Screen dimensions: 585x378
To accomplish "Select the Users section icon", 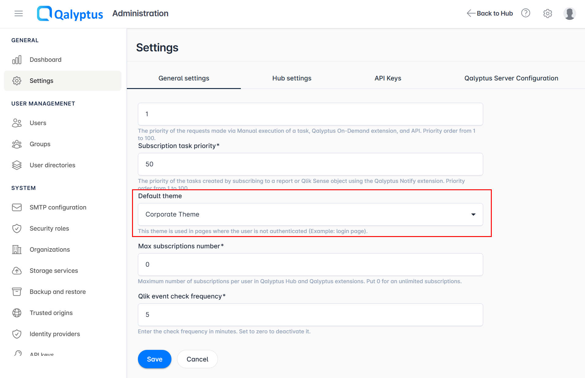I will 17,123.
